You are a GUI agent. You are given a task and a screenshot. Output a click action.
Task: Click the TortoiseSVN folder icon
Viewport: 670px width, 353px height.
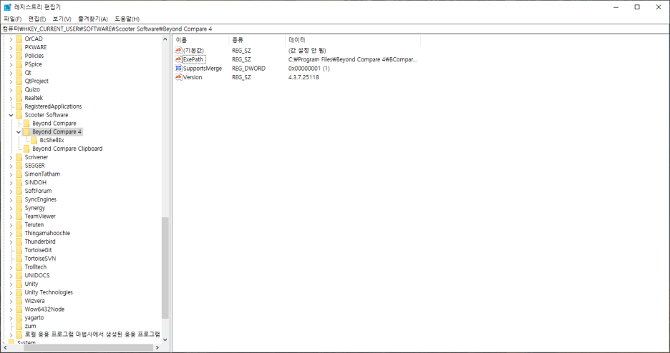tap(19, 259)
